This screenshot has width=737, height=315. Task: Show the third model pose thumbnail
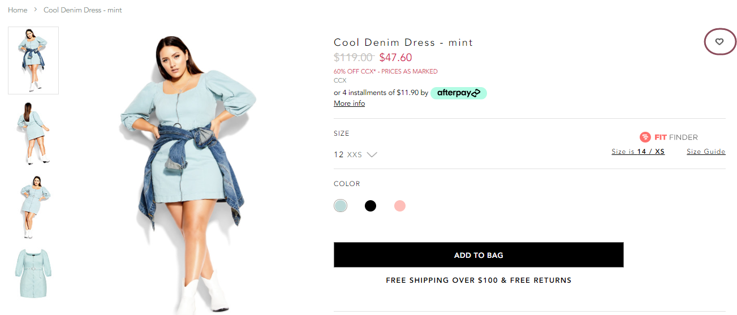click(x=33, y=206)
